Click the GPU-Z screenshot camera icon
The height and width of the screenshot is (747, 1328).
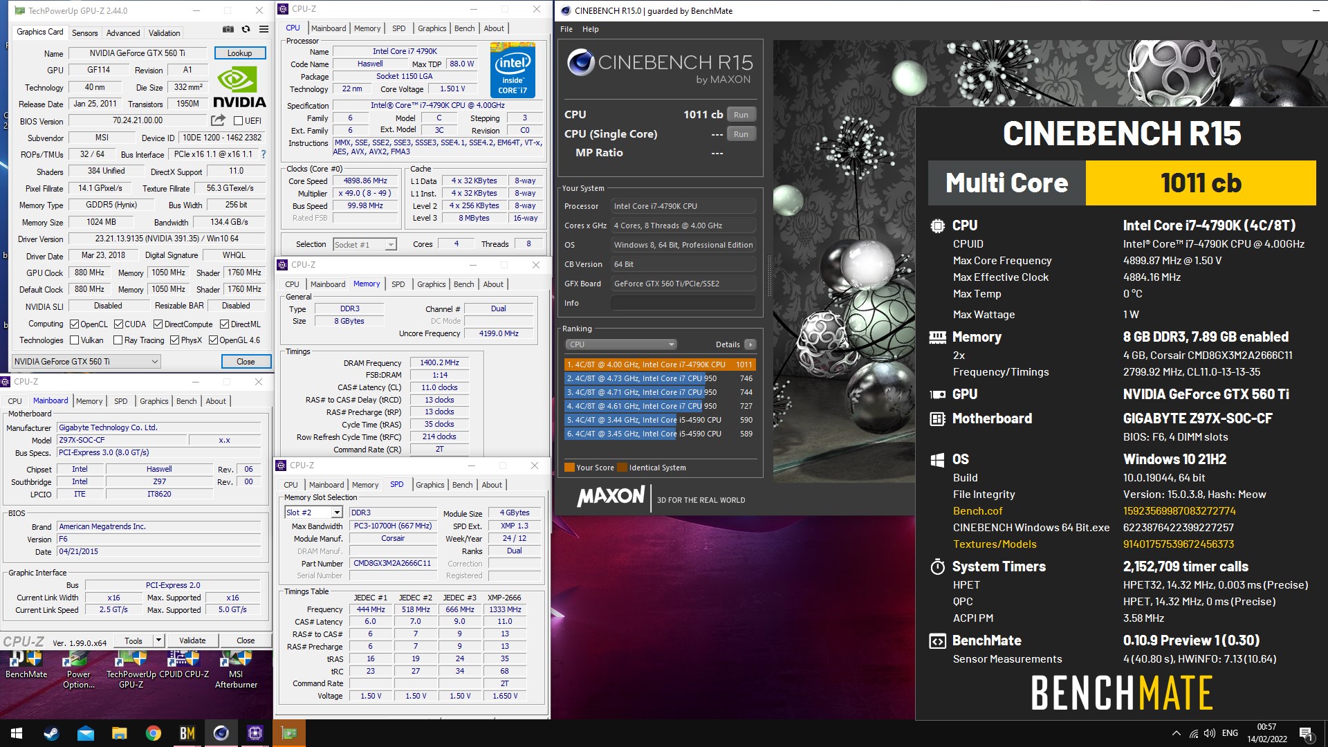tap(228, 30)
